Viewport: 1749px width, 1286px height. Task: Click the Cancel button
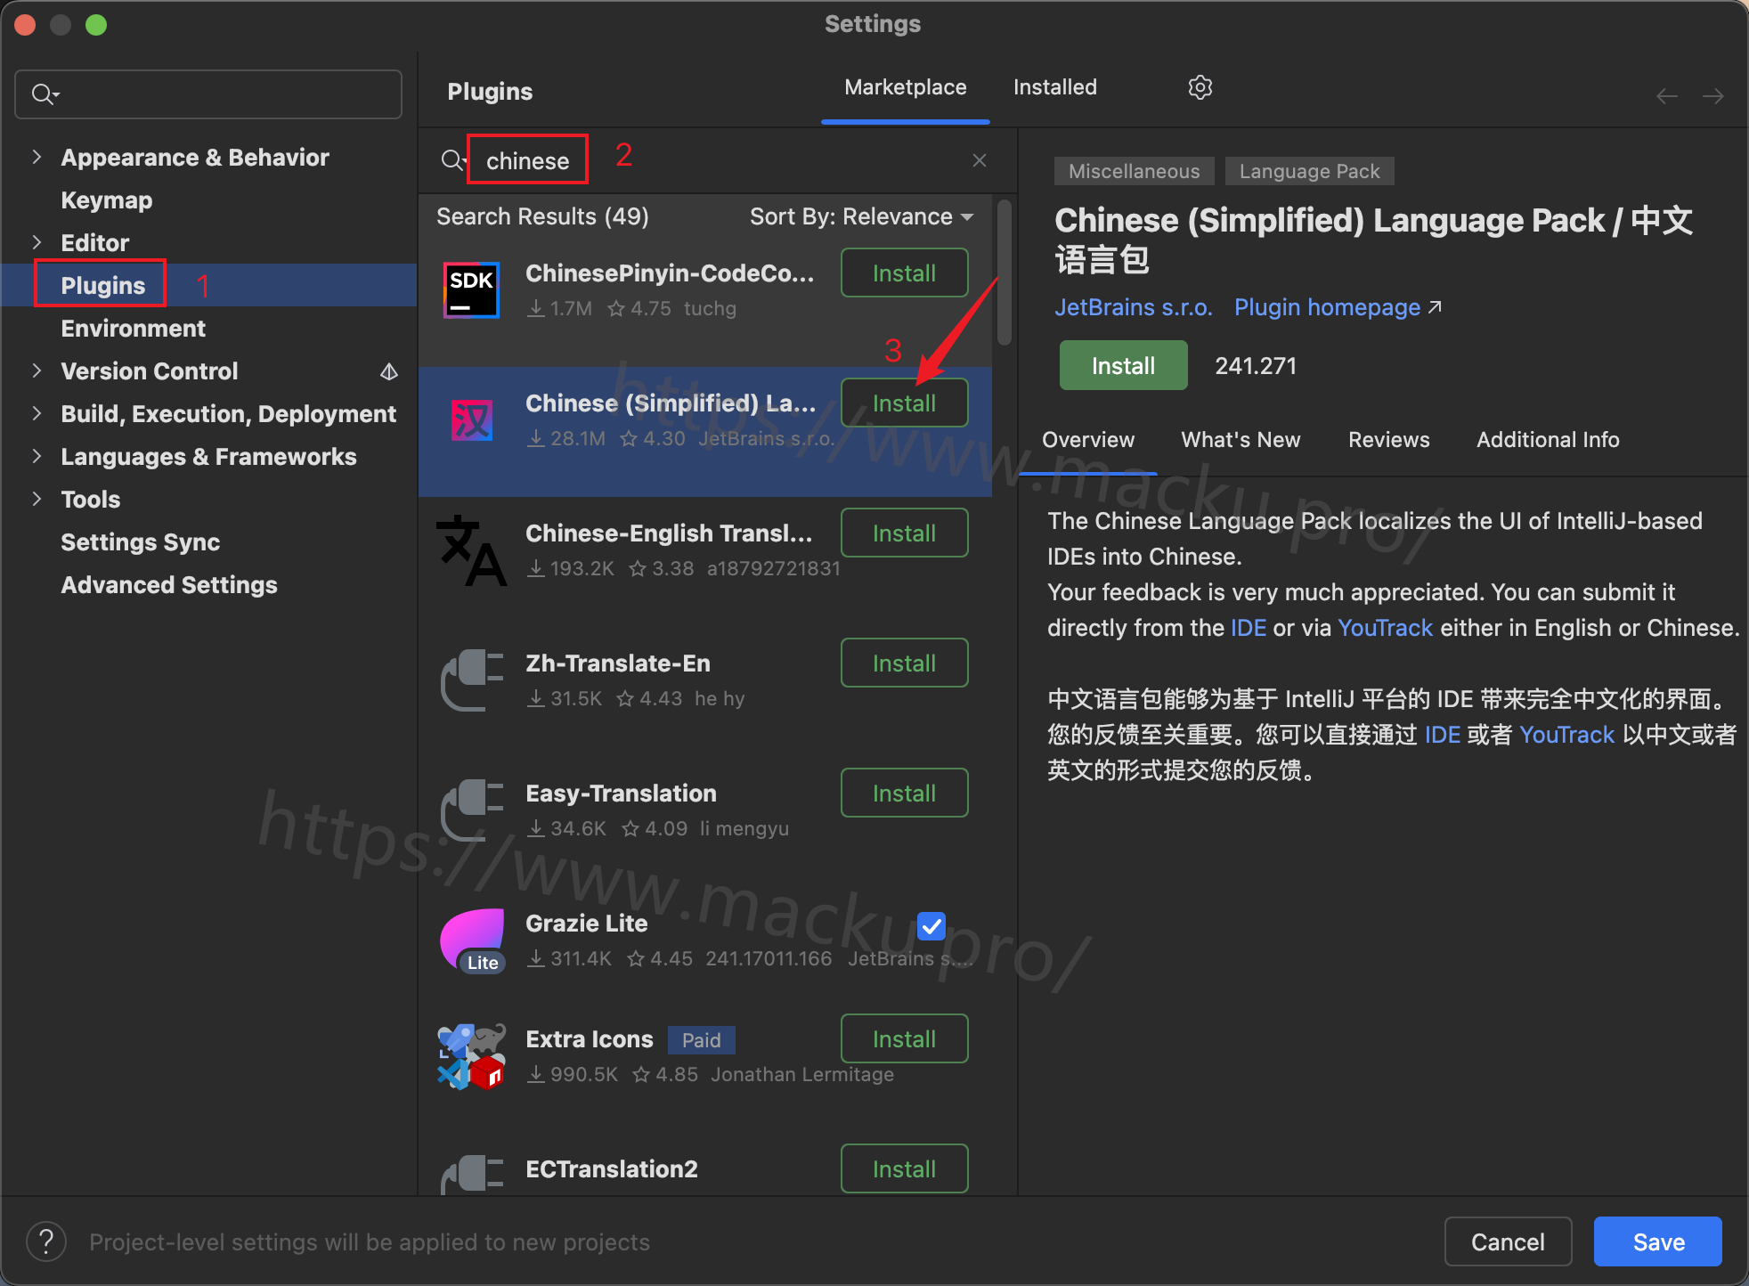[x=1508, y=1241]
